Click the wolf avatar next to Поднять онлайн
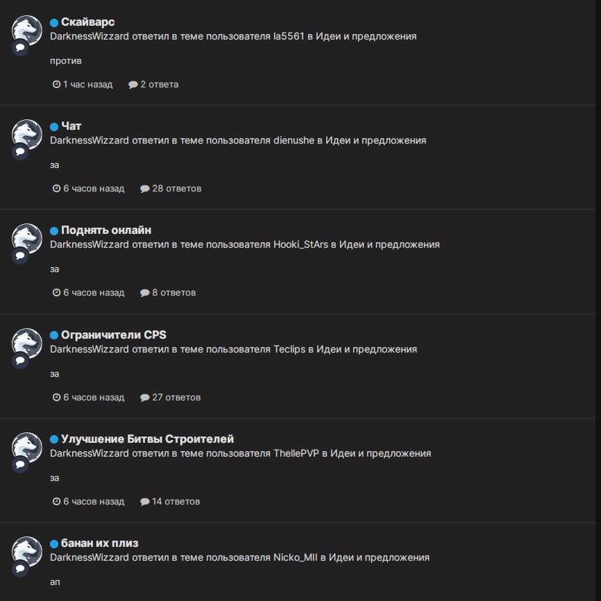 point(27,239)
